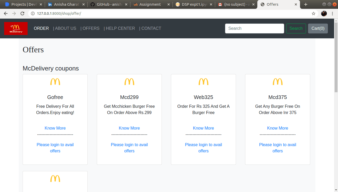Image resolution: width=338 pixels, height=192 pixels.
Task: Open a new tab with the plus button
Action: pyautogui.click(x=306, y=4)
